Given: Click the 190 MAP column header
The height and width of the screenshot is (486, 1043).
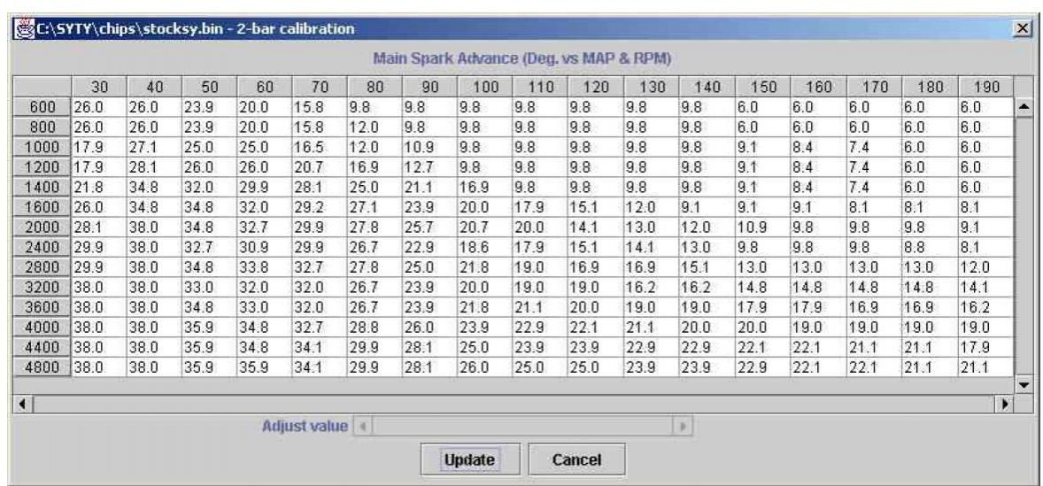Looking at the screenshot, I should 984,87.
